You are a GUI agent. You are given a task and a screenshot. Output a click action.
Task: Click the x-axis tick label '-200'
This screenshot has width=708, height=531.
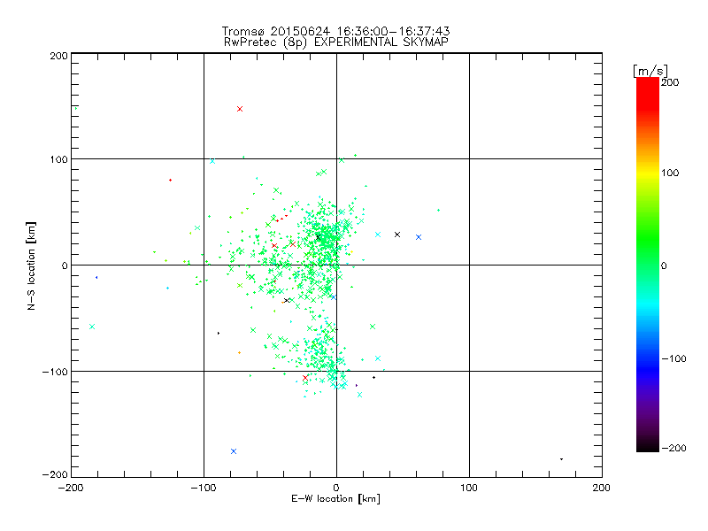(x=71, y=488)
